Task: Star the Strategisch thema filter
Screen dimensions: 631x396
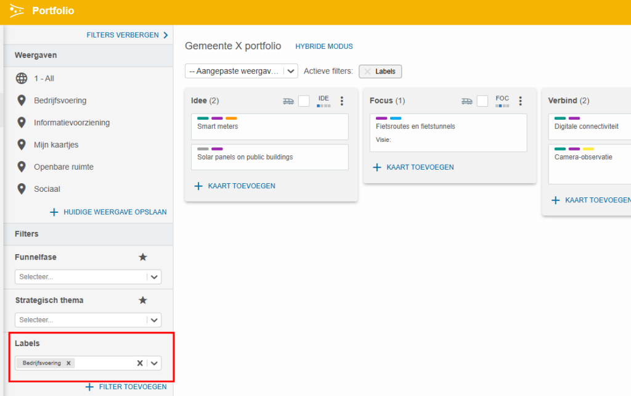Action: [143, 300]
